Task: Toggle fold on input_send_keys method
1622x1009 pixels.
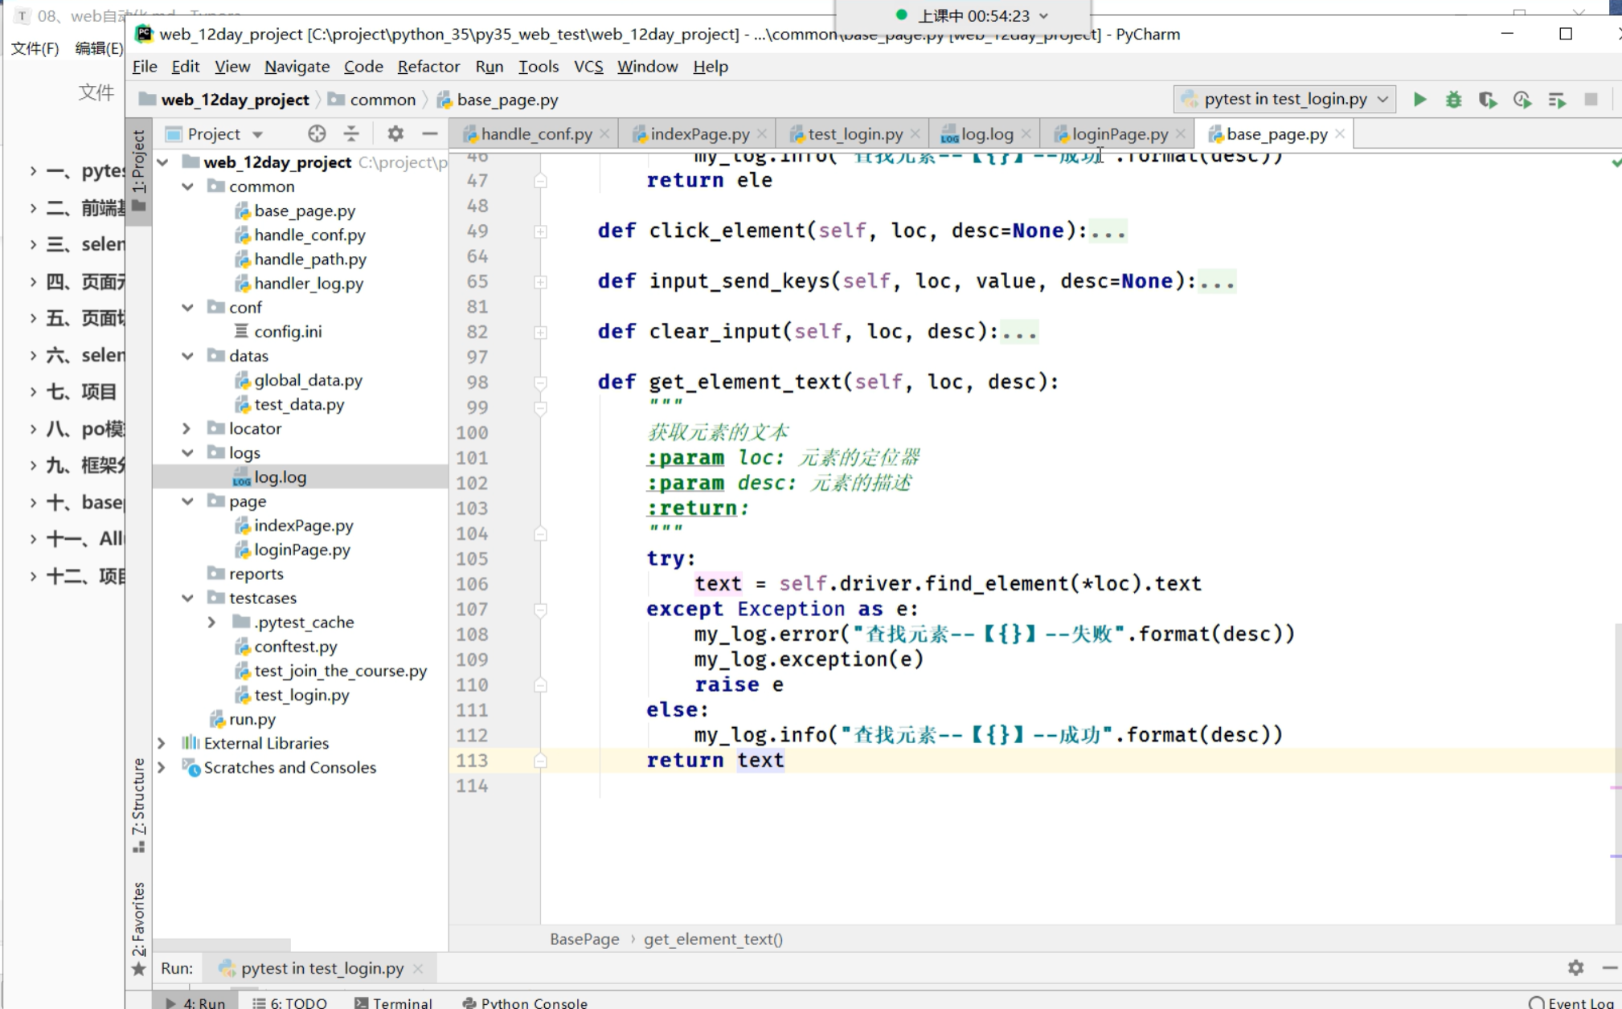Action: [540, 282]
